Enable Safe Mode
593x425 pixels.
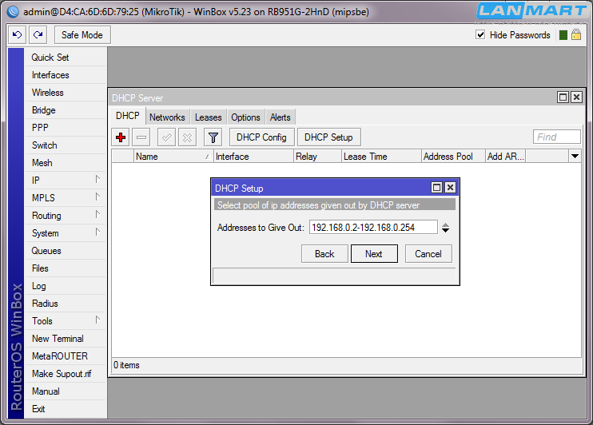click(82, 35)
